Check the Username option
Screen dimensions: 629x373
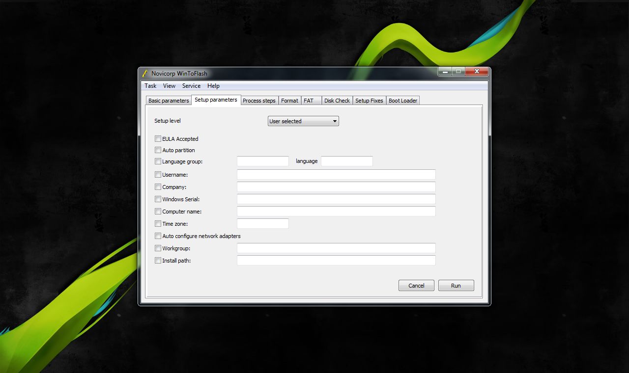pyautogui.click(x=158, y=175)
